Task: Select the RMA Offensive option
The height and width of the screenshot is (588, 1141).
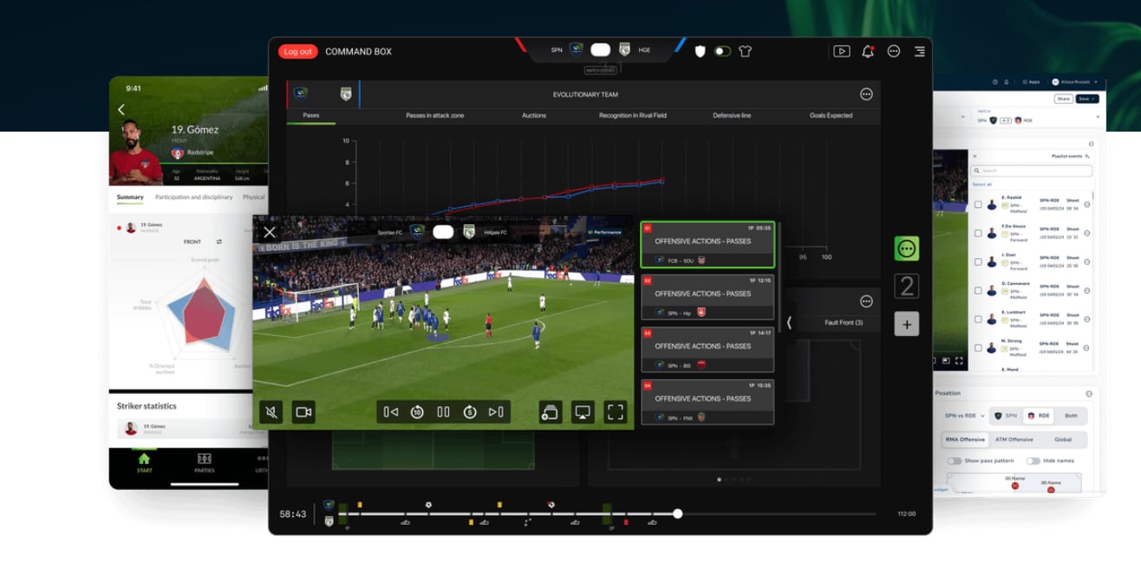Action: point(965,439)
